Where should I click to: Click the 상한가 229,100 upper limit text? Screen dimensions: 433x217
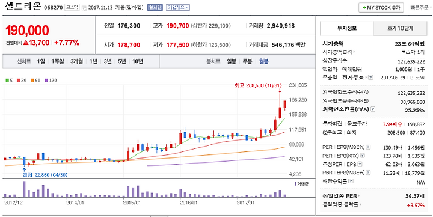(210, 26)
